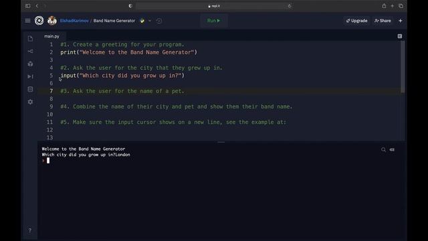Click the Share button

tap(383, 21)
